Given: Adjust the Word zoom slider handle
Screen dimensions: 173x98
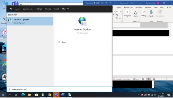Looking at the screenshot, I should point(166,79).
